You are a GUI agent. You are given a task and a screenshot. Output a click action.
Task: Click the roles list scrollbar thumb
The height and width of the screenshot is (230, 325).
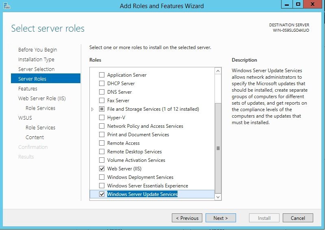point(218,148)
